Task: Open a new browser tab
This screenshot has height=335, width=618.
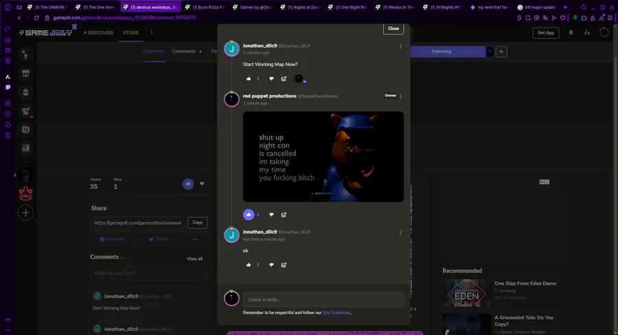Action: (x=565, y=7)
